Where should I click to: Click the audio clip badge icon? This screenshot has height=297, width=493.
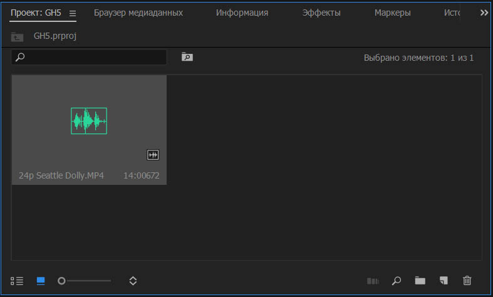(x=153, y=155)
